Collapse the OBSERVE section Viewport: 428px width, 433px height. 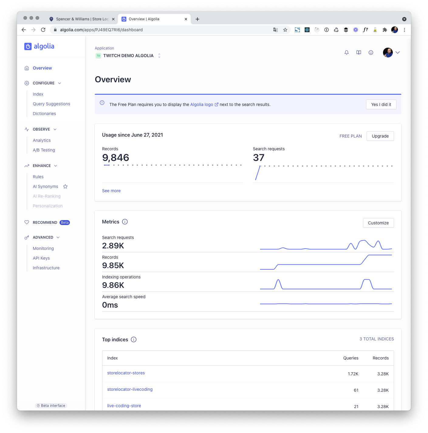click(55, 129)
